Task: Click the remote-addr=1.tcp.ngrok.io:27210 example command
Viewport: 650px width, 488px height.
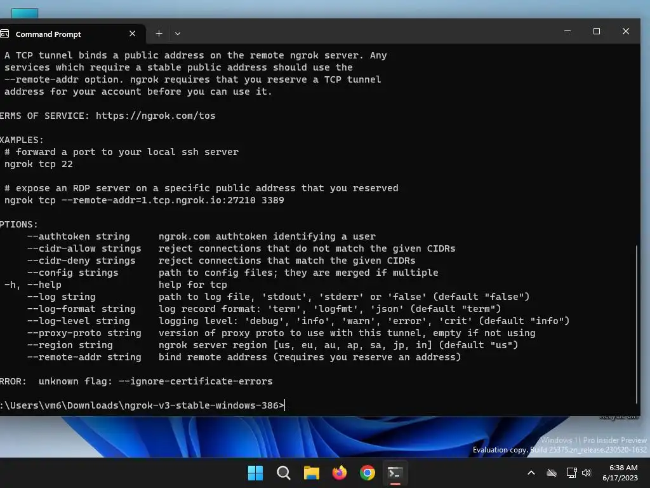Action: click(144, 200)
